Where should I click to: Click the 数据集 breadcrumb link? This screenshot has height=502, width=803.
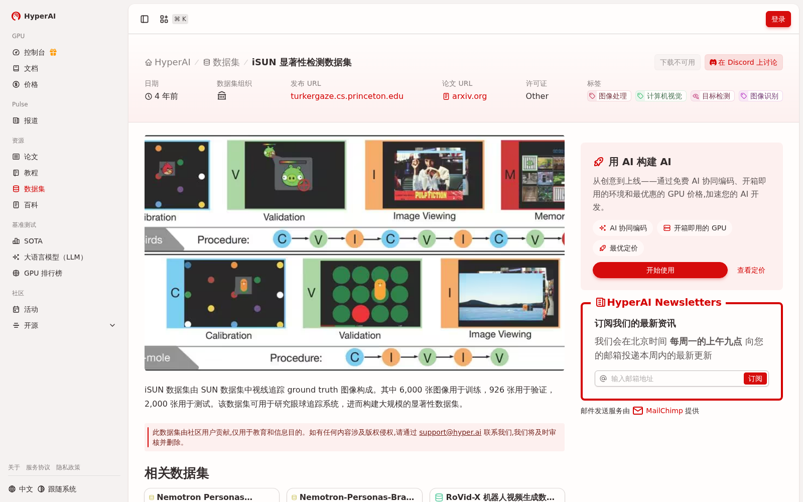pyautogui.click(x=221, y=62)
